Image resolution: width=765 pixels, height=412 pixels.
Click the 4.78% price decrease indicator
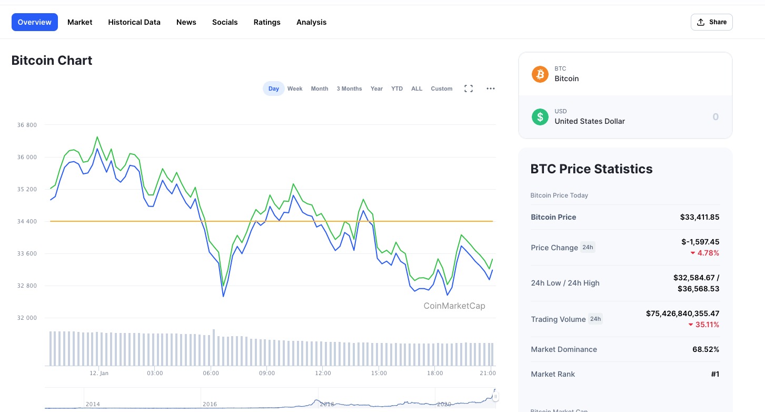pos(704,253)
